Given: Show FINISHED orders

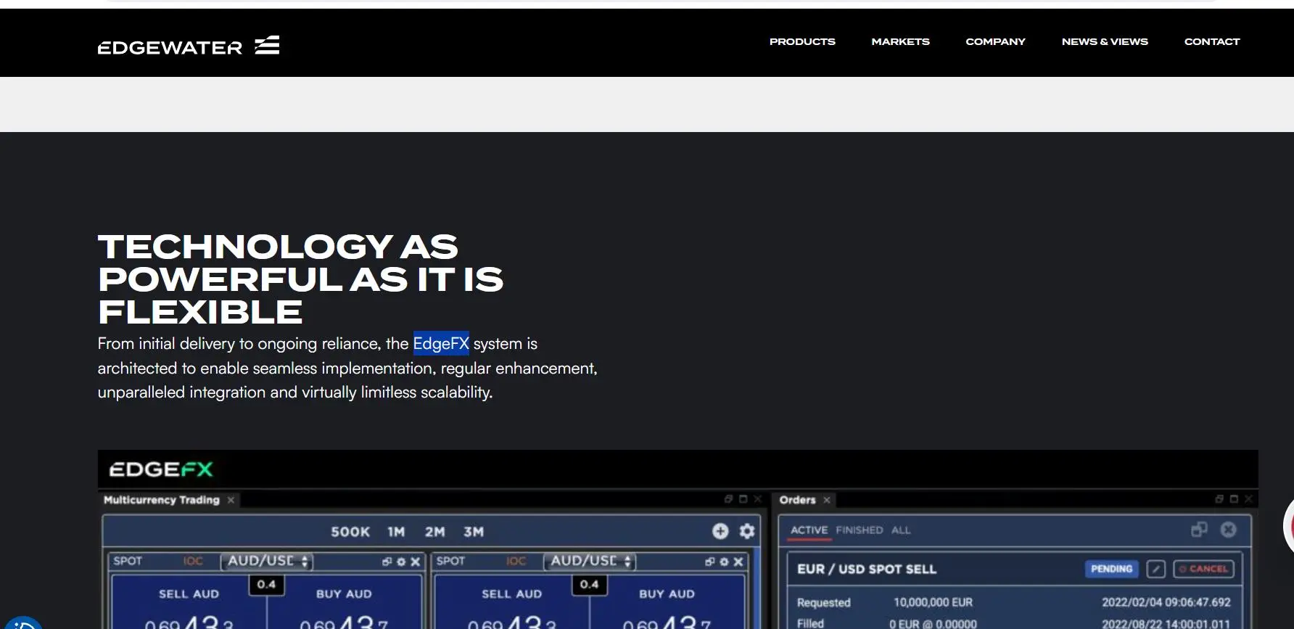Looking at the screenshot, I should [860, 530].
